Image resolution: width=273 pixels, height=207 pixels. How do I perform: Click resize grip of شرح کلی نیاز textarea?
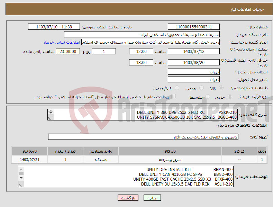[x=50, y=118]
